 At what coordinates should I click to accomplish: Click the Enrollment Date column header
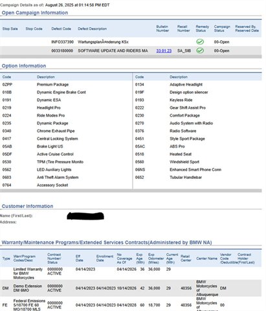[x=105, y=259]
